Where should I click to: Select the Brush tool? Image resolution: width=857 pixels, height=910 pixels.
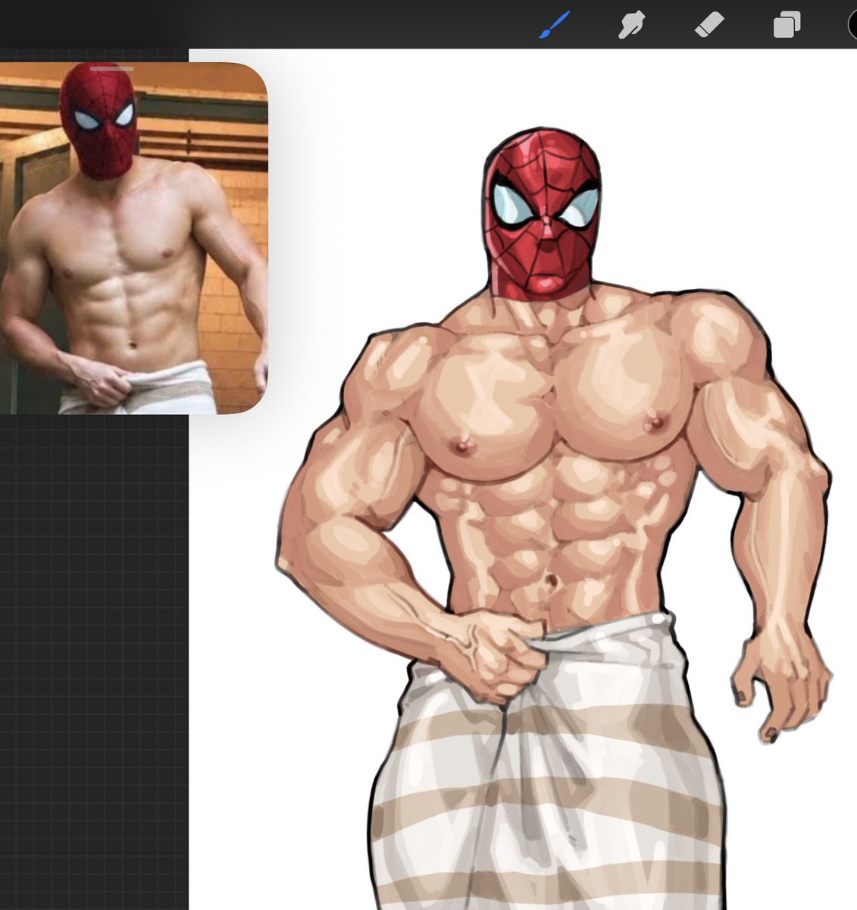555,25
